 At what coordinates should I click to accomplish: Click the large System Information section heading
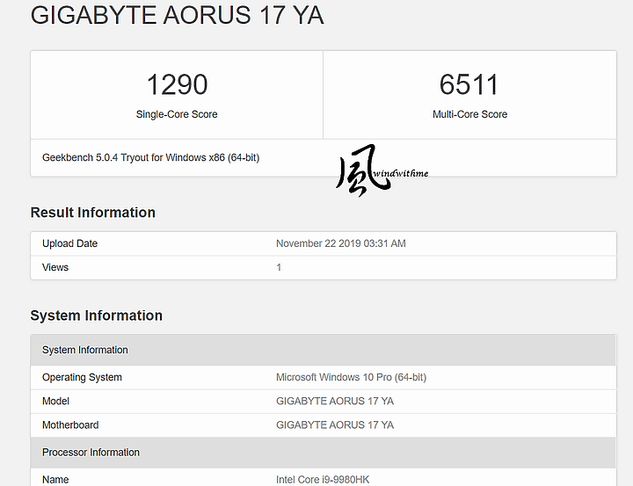pos(97,316)
